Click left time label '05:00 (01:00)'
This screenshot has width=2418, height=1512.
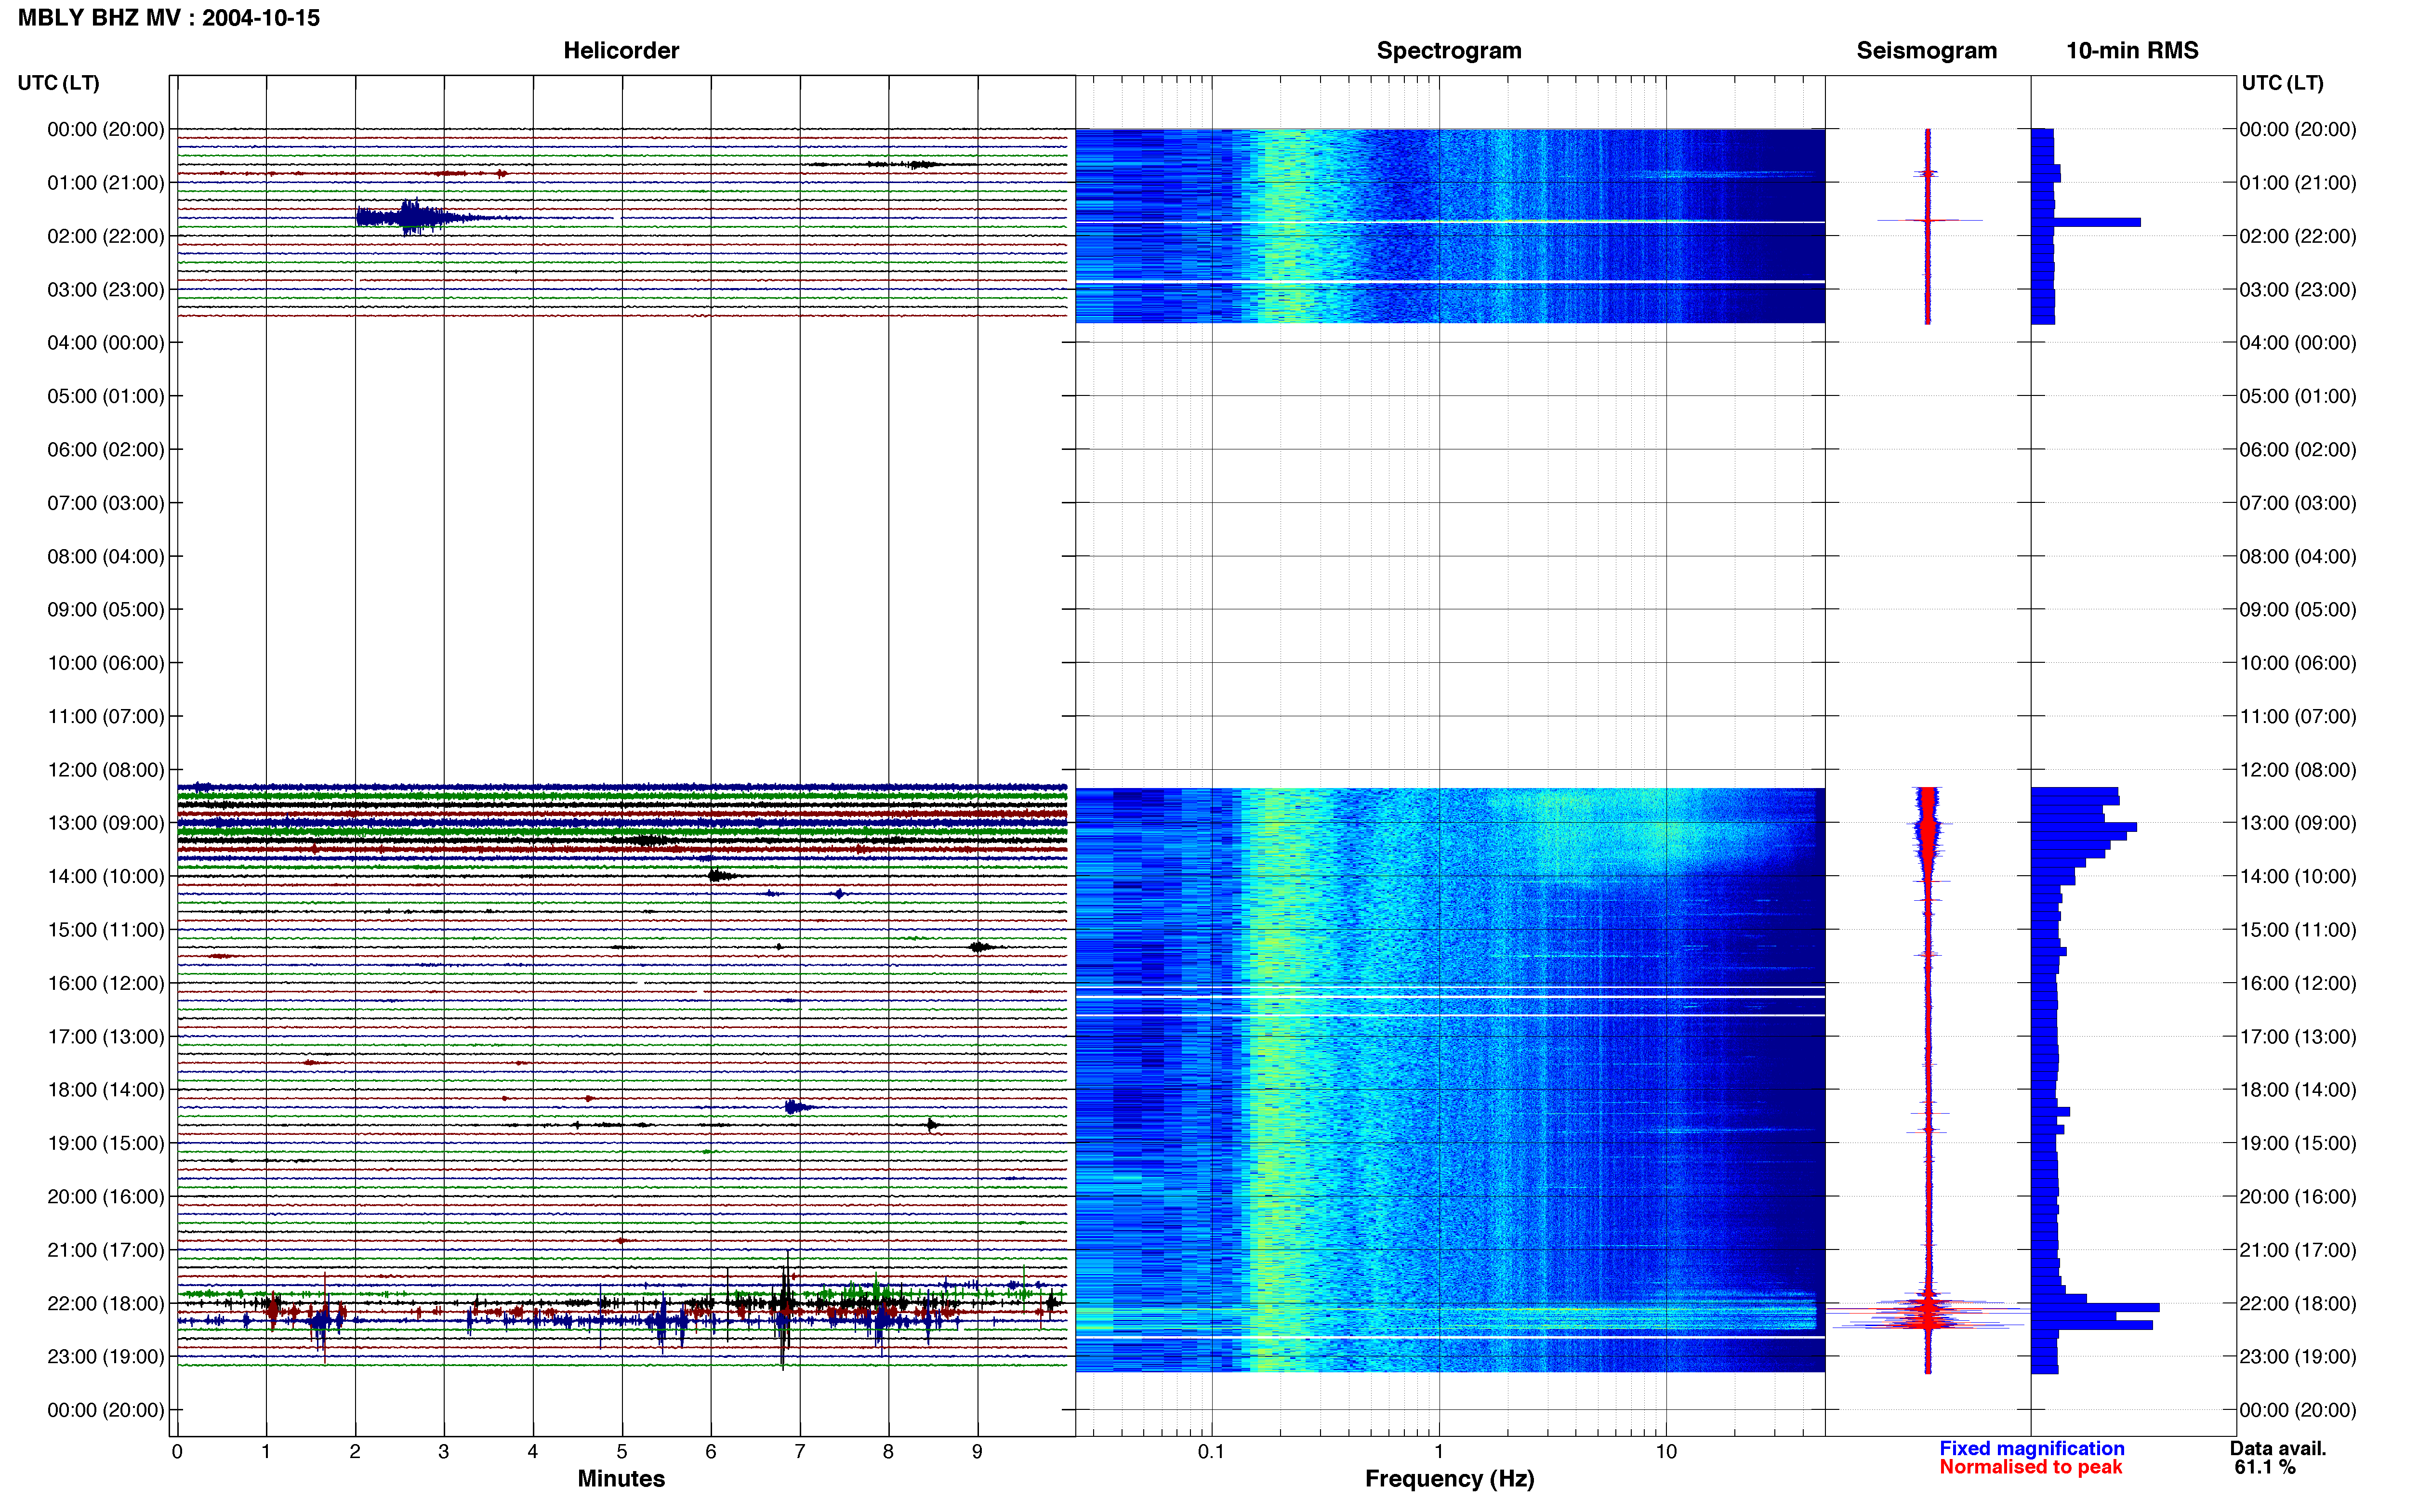106,396
